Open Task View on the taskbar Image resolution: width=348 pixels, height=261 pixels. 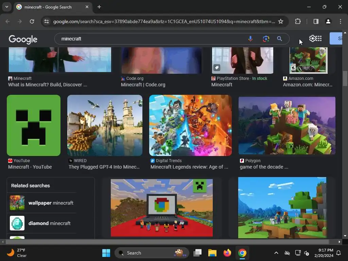(197, 253)
